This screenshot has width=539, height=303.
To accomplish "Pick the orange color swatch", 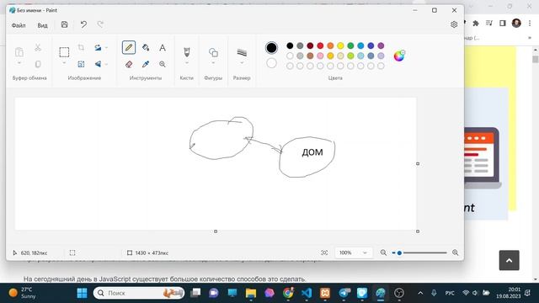I will (x=330, y=45).
